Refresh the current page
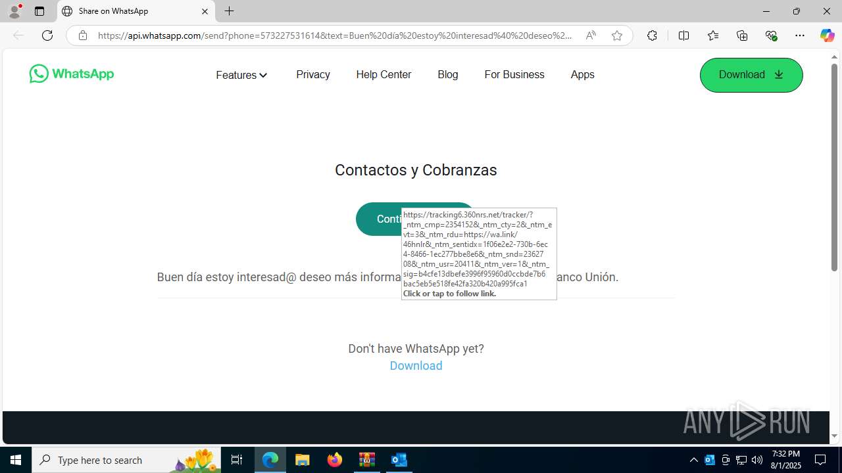 tap(47, 35)
